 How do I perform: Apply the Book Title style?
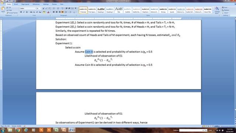click(208, 10)
